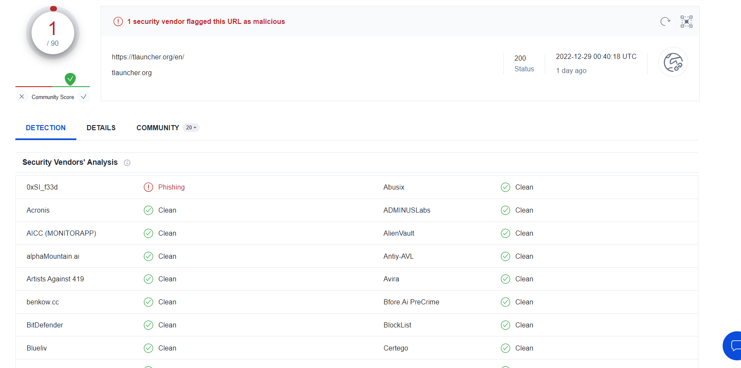Click clean check icon for Antiy-AVL
The image size is (741, 368).
click(506, 257)
